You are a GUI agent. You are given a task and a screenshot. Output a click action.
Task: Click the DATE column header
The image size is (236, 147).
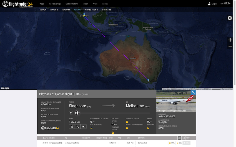click(x=45, y=138)
